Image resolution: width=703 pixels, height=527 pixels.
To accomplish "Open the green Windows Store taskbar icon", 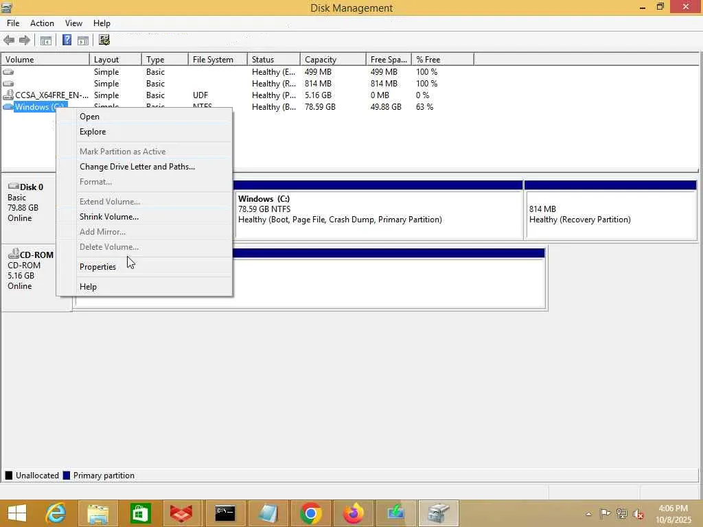I will (140, 513).
